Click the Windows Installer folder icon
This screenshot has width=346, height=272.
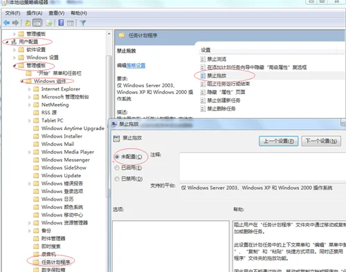tap(36, 136)
